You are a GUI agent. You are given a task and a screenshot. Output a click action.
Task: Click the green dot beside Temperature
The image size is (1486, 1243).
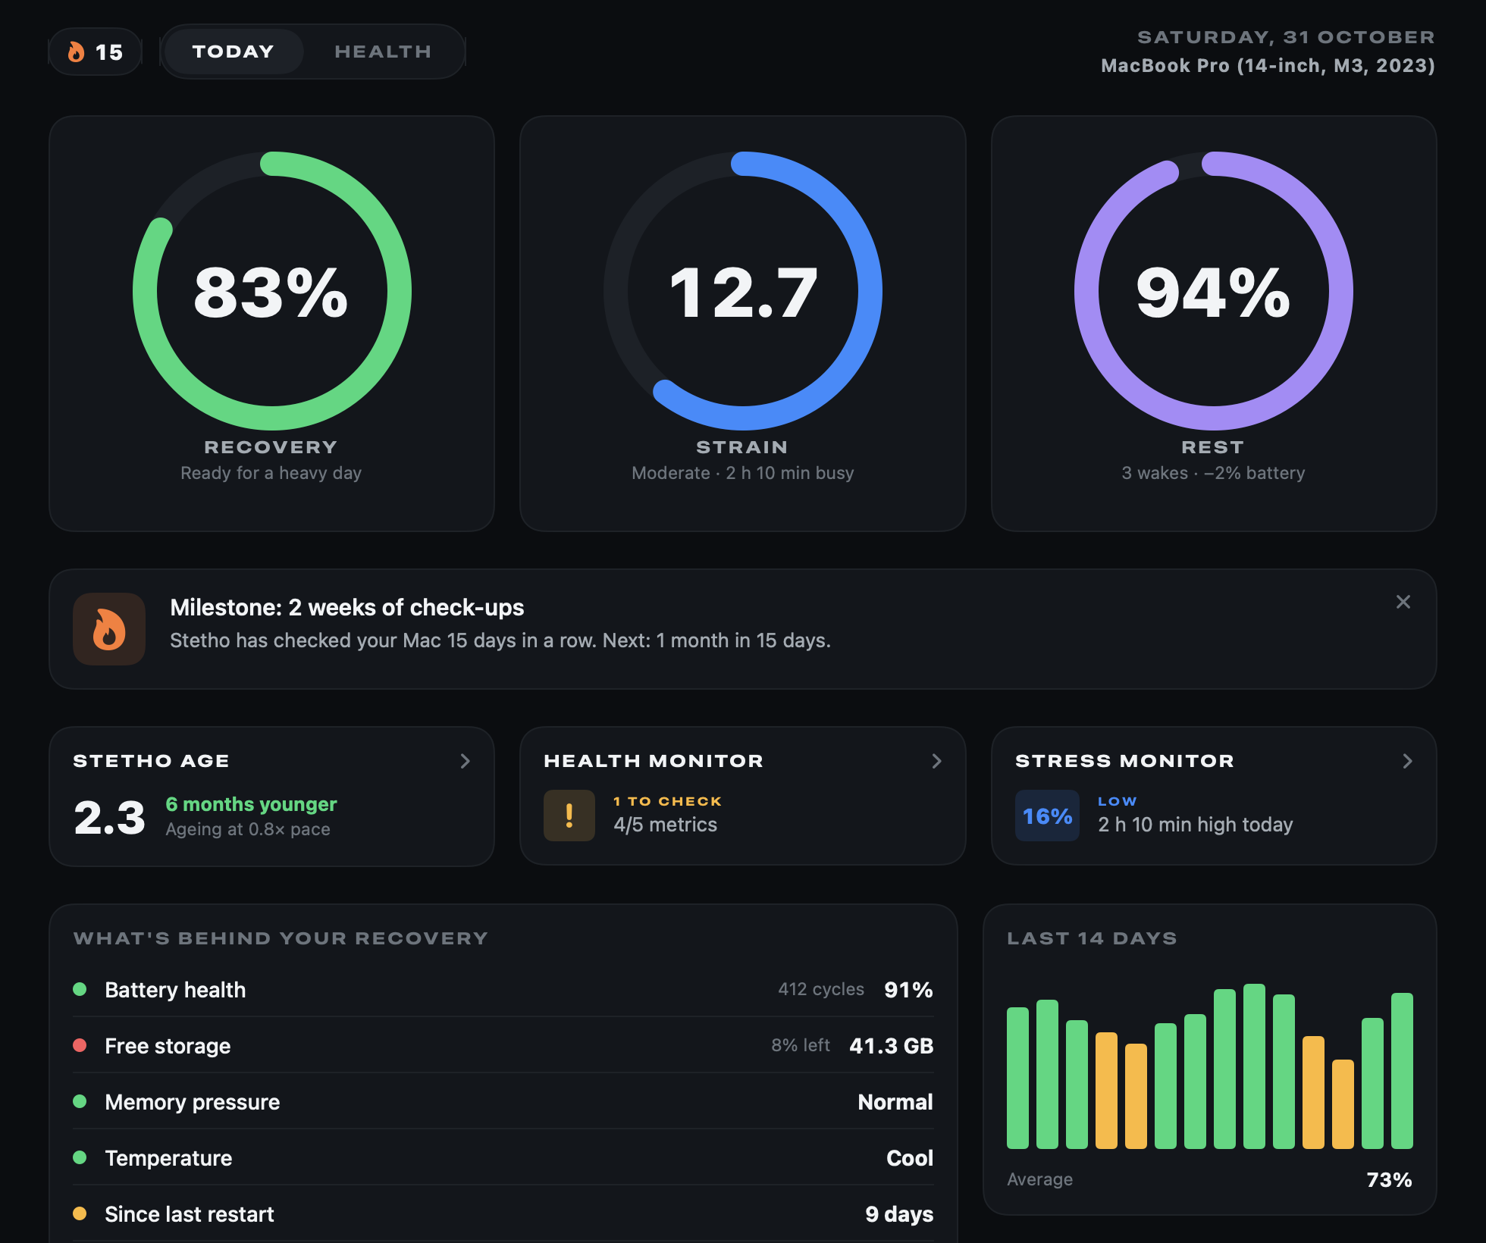80,1157
